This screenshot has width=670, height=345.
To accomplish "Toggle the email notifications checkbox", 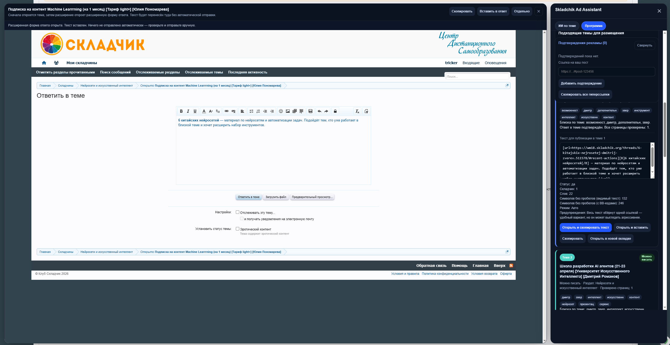I will click(242, 219).
